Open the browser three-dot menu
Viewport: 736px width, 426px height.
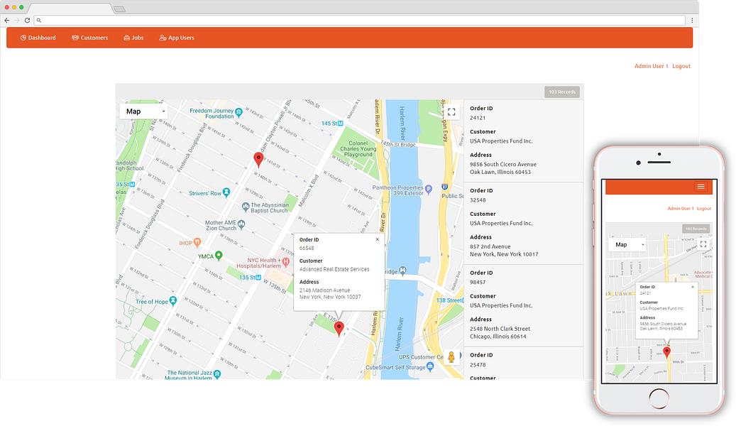click(692, 20)
